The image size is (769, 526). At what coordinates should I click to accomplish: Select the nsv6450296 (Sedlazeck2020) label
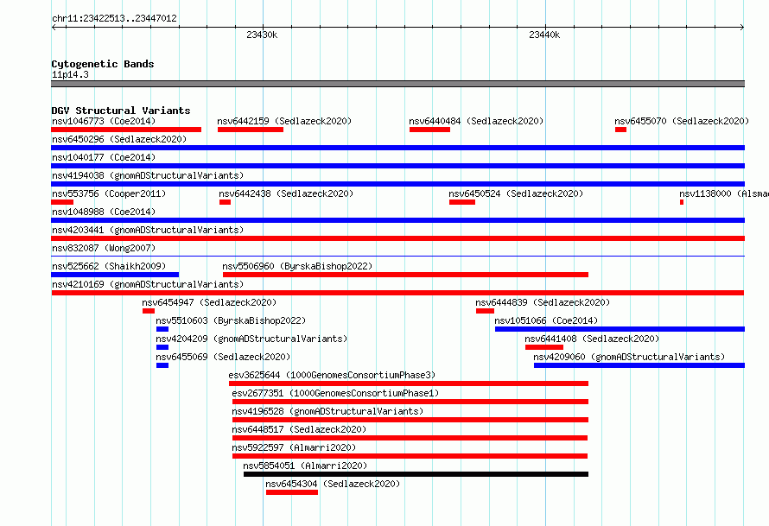tap(119, 139)
